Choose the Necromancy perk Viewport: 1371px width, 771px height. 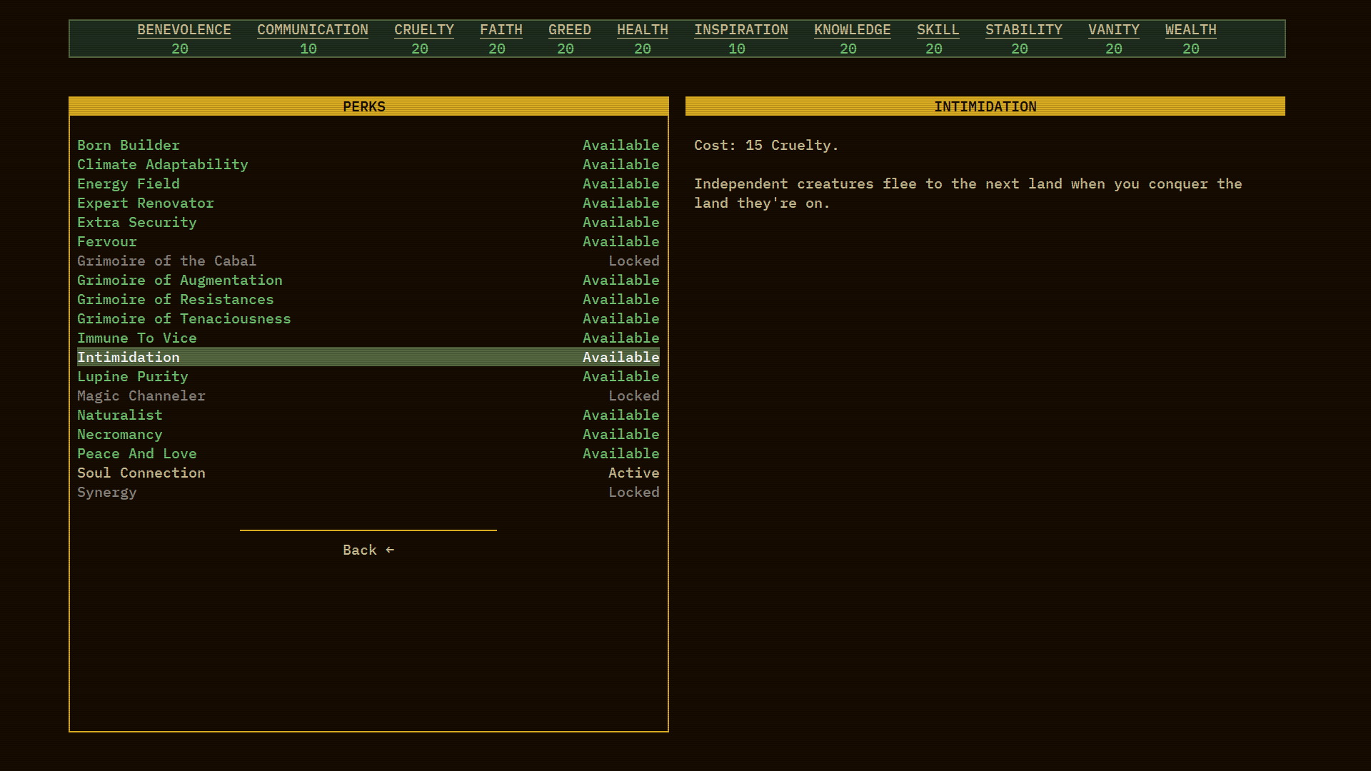(120, 434)
